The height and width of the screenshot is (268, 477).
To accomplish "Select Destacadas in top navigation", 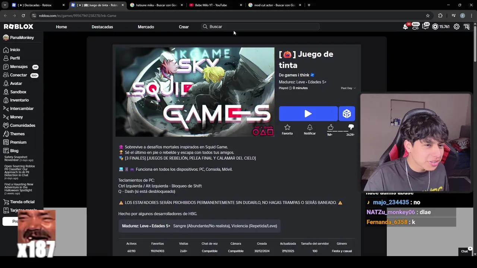I will point(102,27).
